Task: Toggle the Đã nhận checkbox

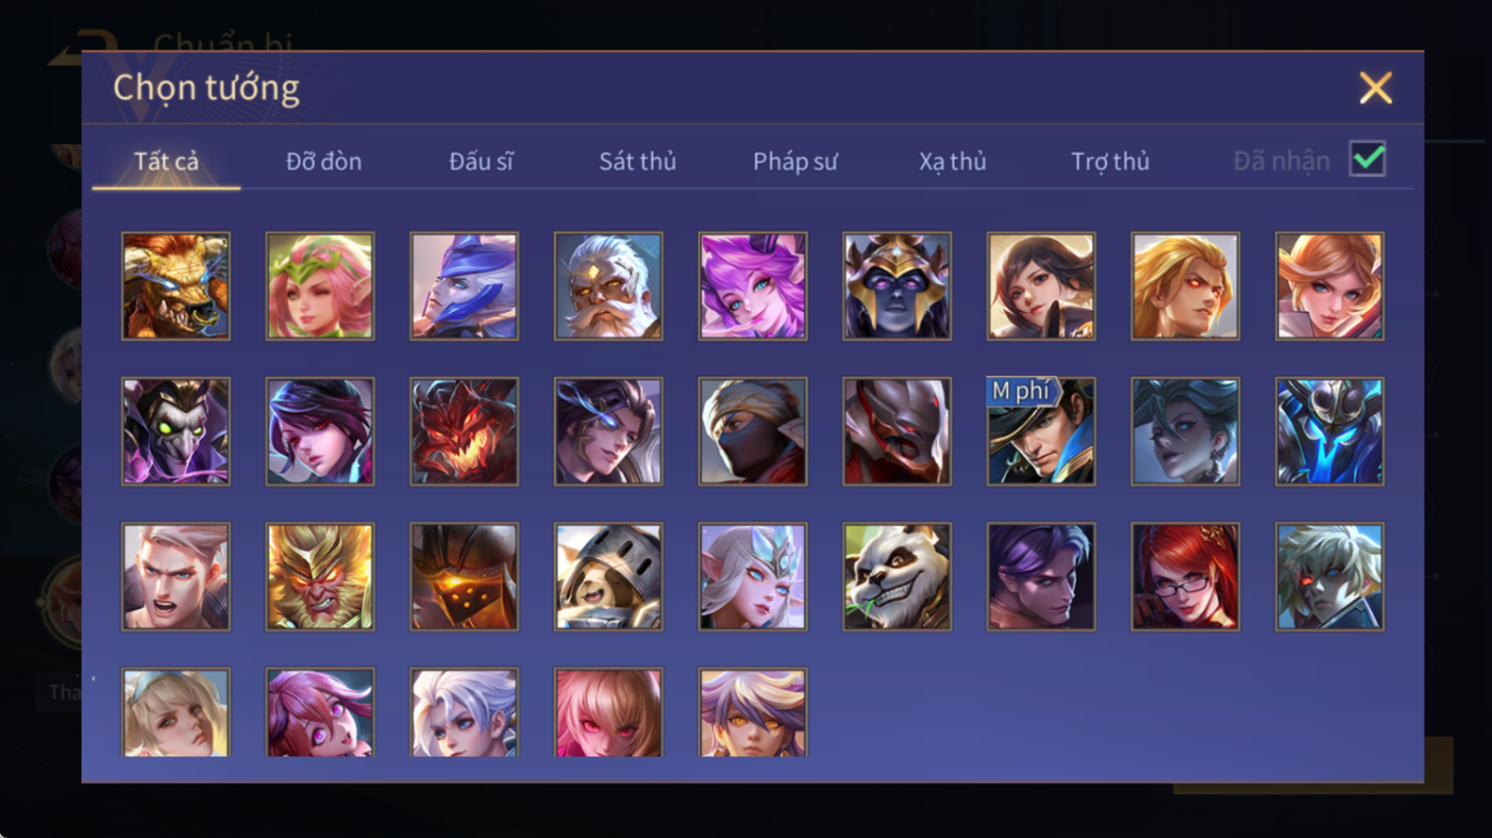Action: point(1368,159)
